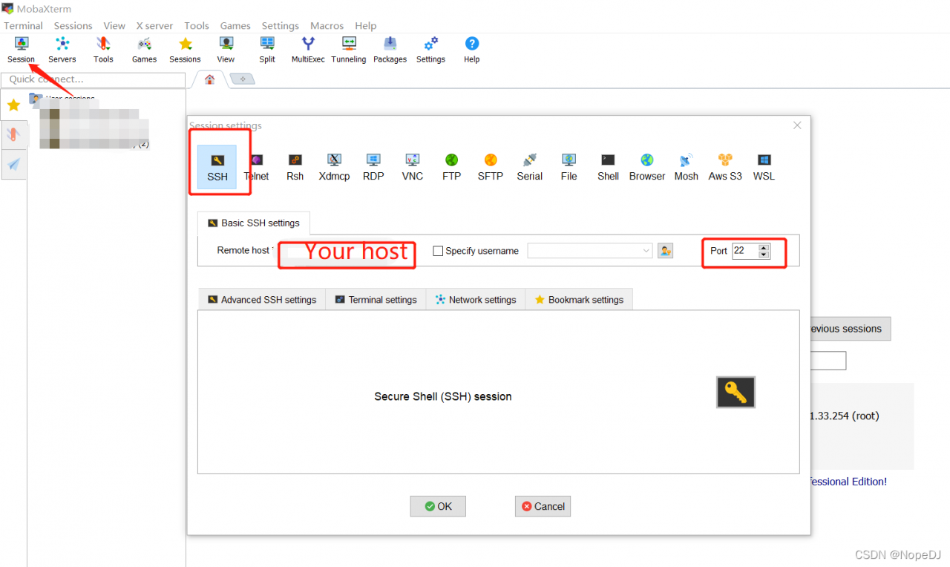Click the Port value field
This screenshot has height=567, width=950.
[745, 251]
